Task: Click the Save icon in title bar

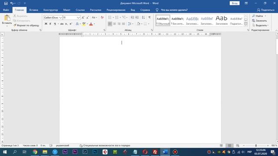Action: click(x=6, y=3)
